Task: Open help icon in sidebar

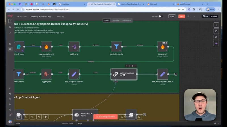Action: click(10, 110)
